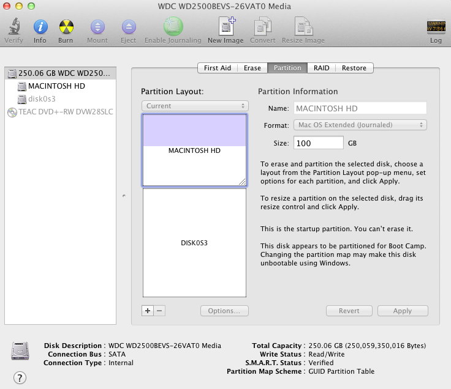Switch to the First Aid tab
This screenshot has height=389, width=451.
point(217,68)
